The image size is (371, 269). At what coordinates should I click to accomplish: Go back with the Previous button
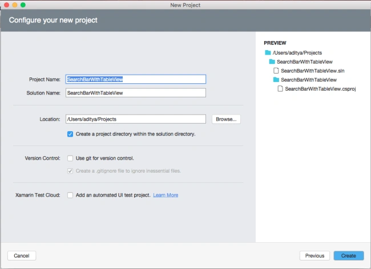[314, 256]
